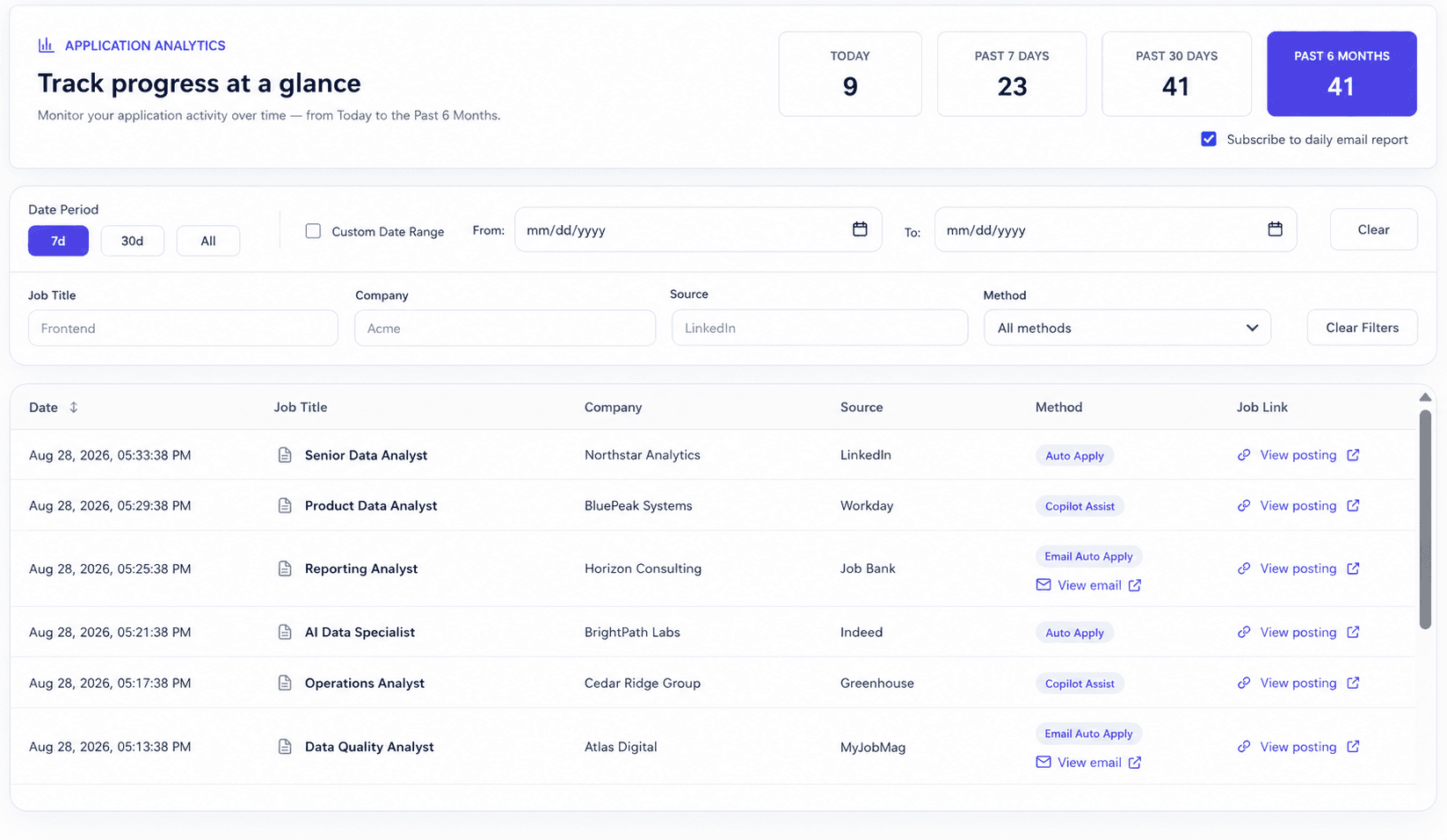1447x840 pixels.
Task: Open View posting link for Senior Data Analyst
Action: tap(1298, 455)
